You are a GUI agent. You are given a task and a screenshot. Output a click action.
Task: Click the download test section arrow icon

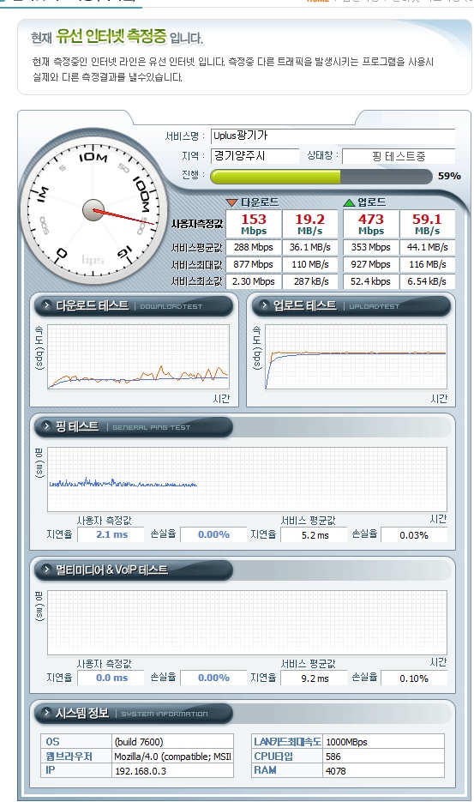tap(47, 305)
